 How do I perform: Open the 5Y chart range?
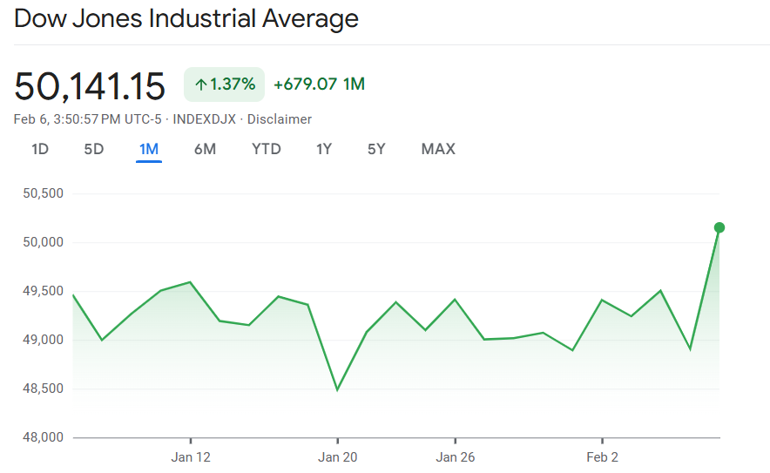(376, 149)
